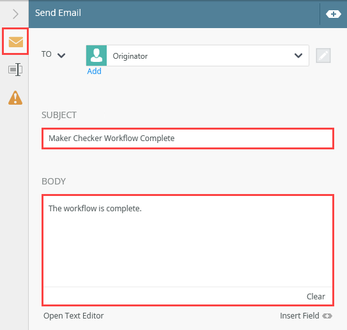
Task: Click into the Body text area
Action: tap(188, 241)
